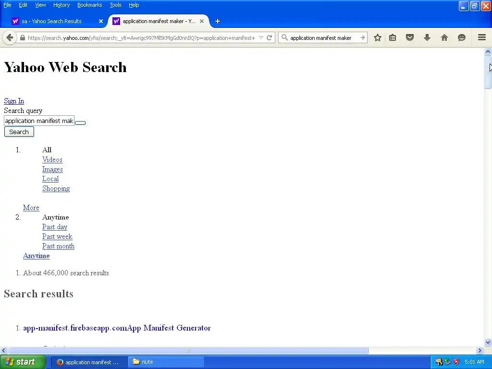Open the Images results link
Screen dimensions: 492x369
pos(52,169)
